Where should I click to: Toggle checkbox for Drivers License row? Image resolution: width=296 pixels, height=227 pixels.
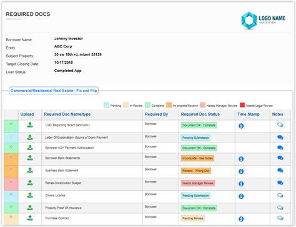(x=11, y=194)
